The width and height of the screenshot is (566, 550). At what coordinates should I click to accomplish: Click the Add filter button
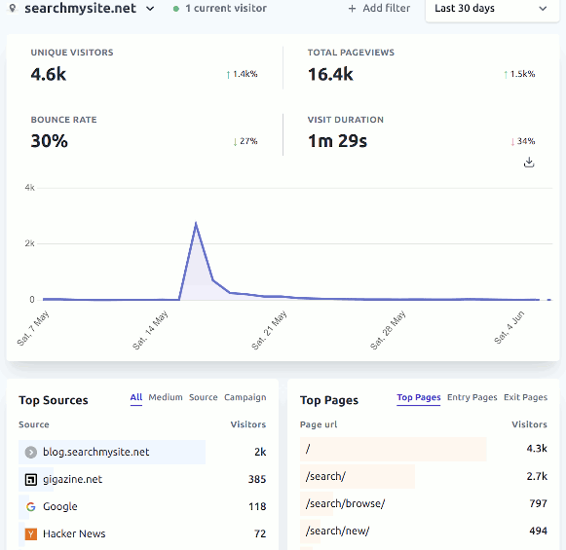pyautogui.click(x=379, y=9)
